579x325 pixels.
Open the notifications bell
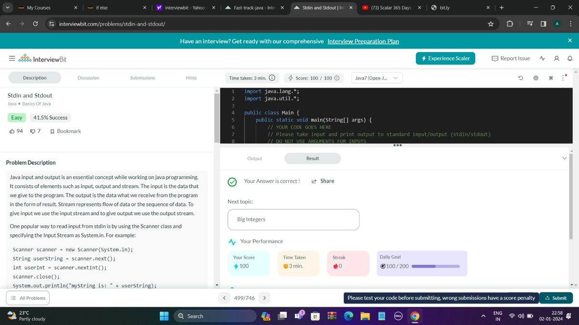click(x=569, y=58)
